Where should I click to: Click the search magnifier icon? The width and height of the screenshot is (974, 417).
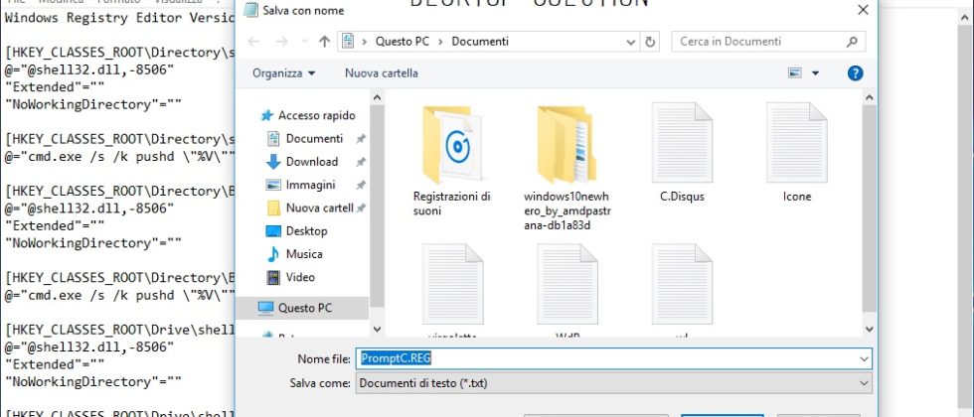pos(852,42)
